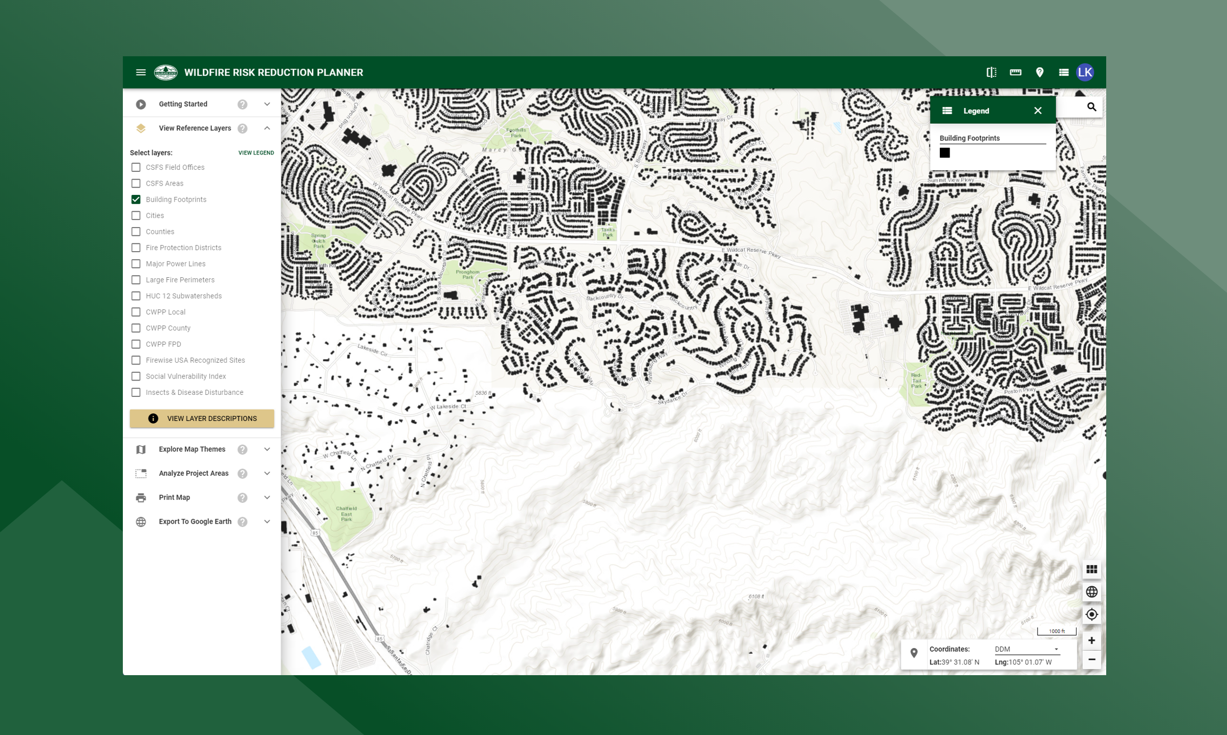Viewport: 1227px width, 735px height.
Task: Open the swipe compare map tool
Action: pyautogui.click(x=992, y=73)
